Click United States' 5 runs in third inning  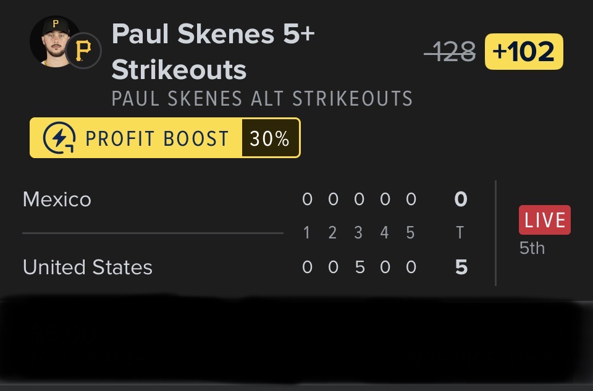[359, 267]
